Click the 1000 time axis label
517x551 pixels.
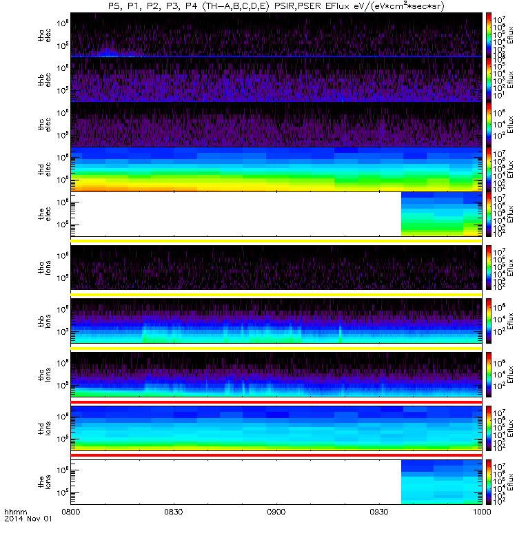(482, 512)
